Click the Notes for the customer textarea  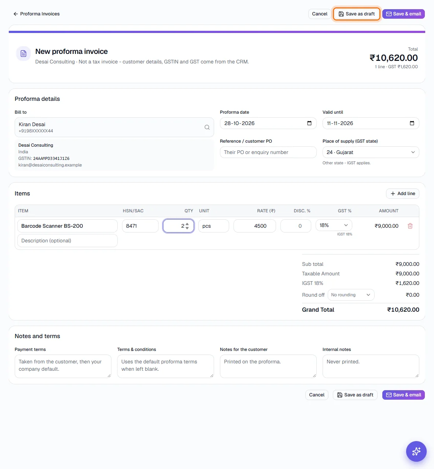click(268, 366)
